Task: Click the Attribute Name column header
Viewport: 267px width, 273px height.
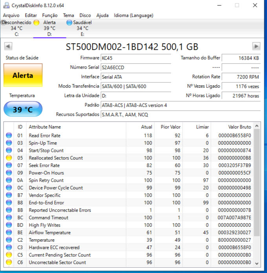Action: click(x=76, y=127)
